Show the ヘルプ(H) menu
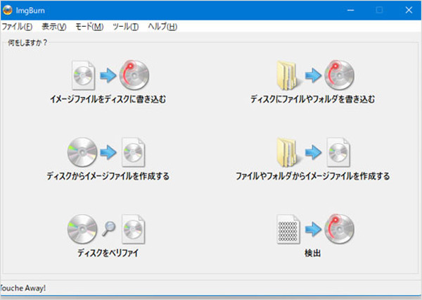The image size is (422, 300). [x=162, y=27]
